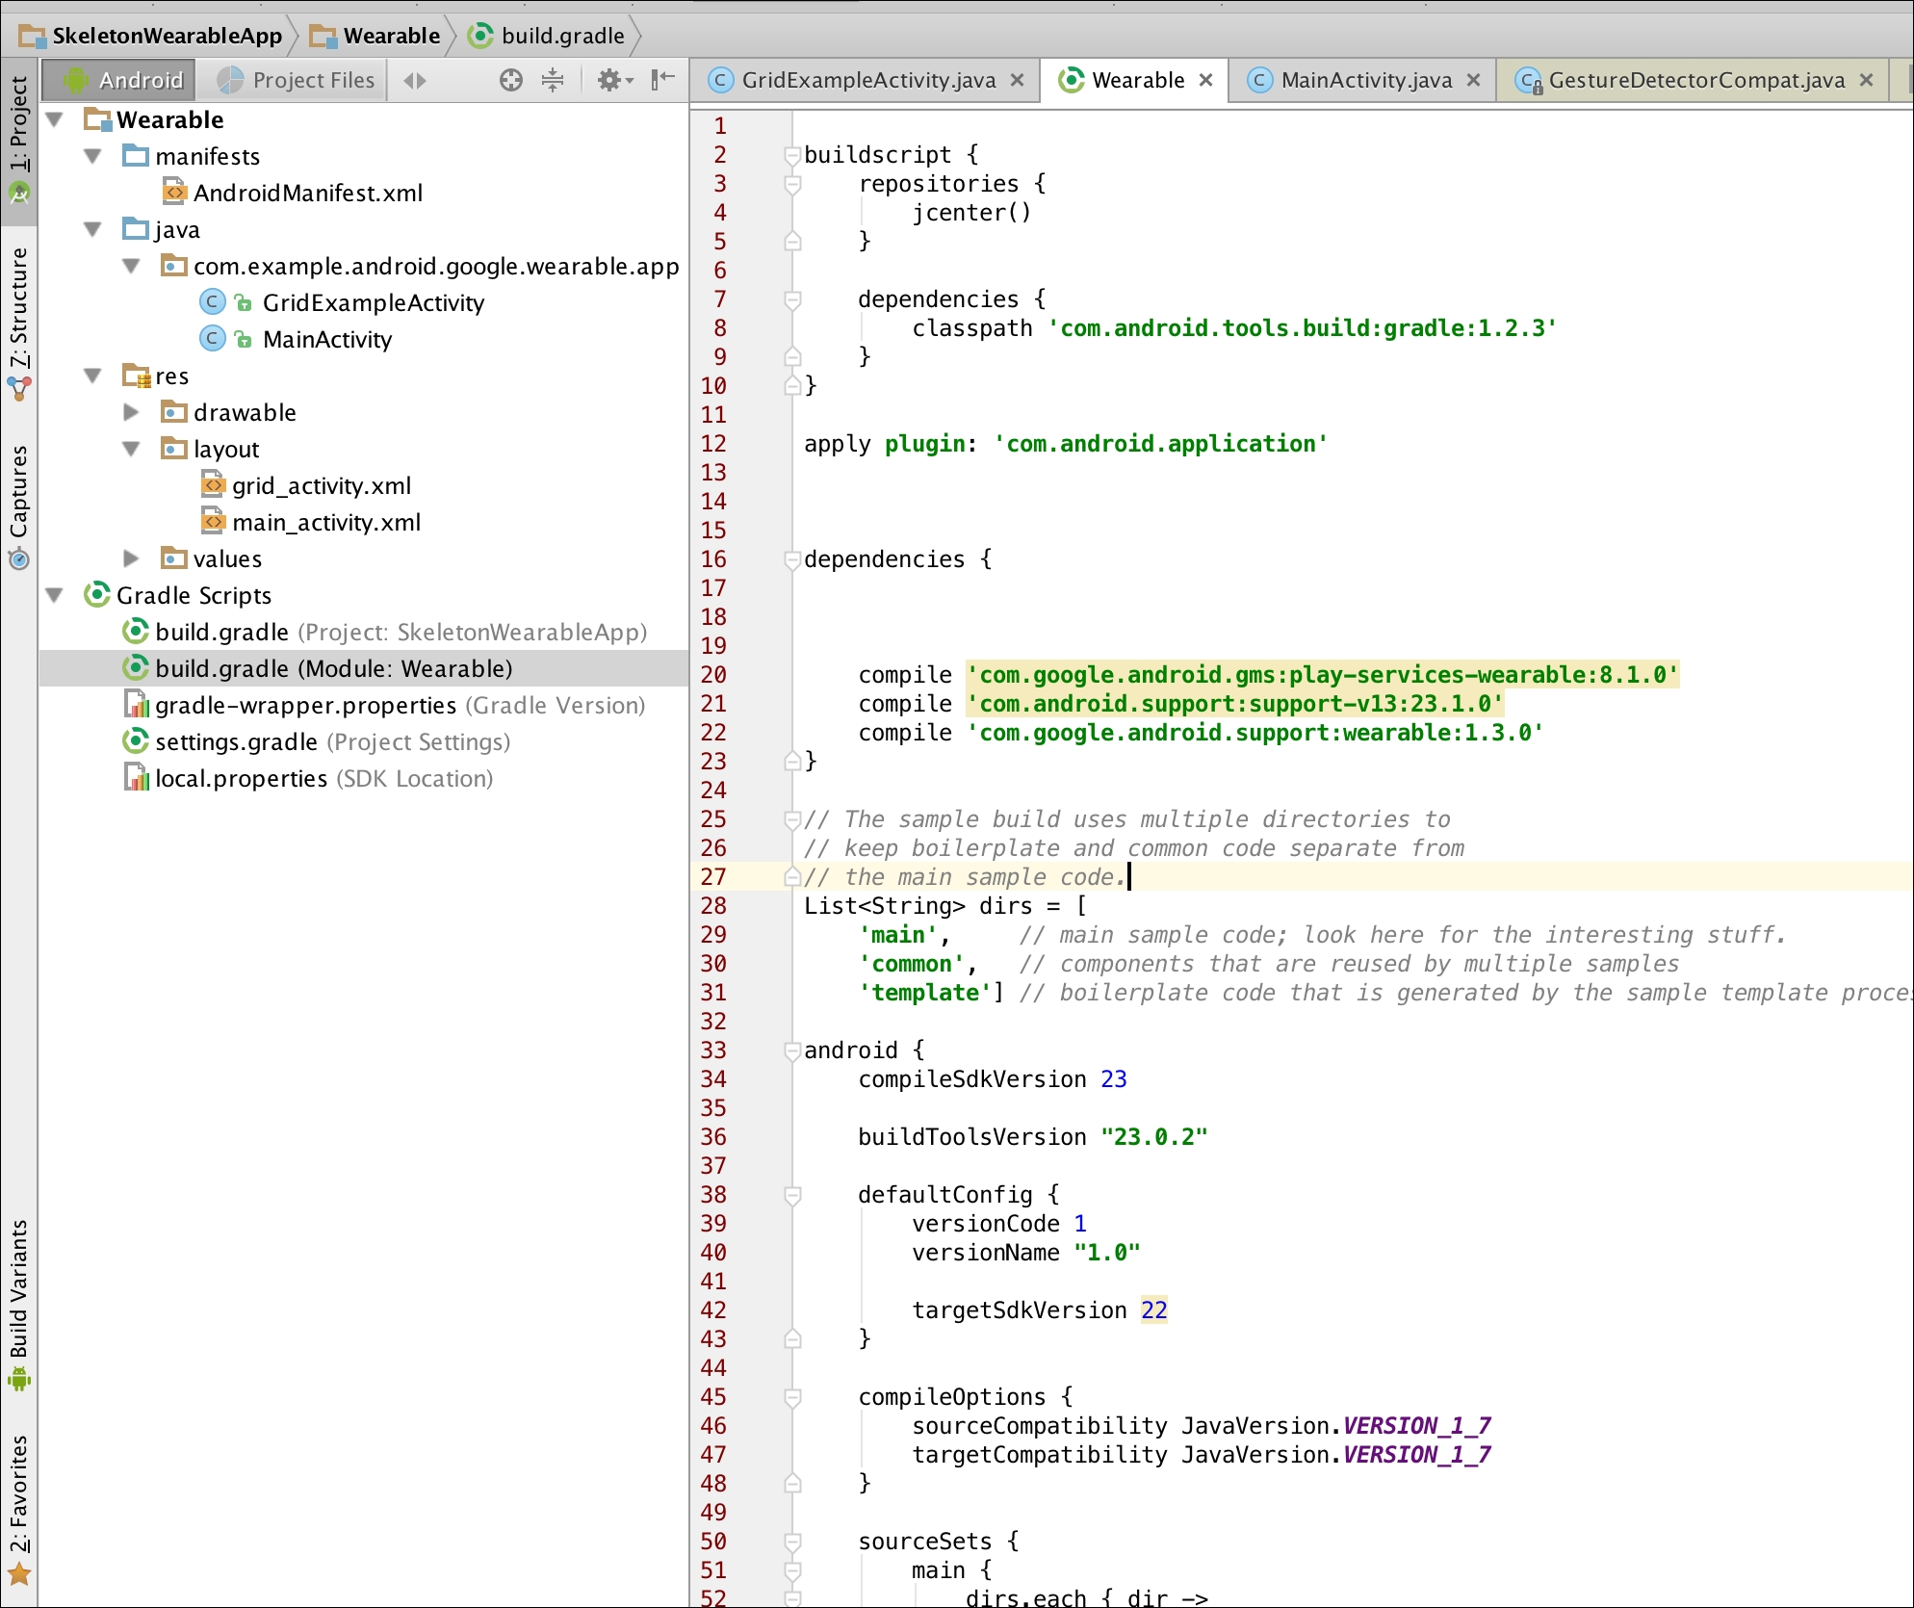
Task: Collapse com.example.android.google.wearable.app package
Action: 131,266
